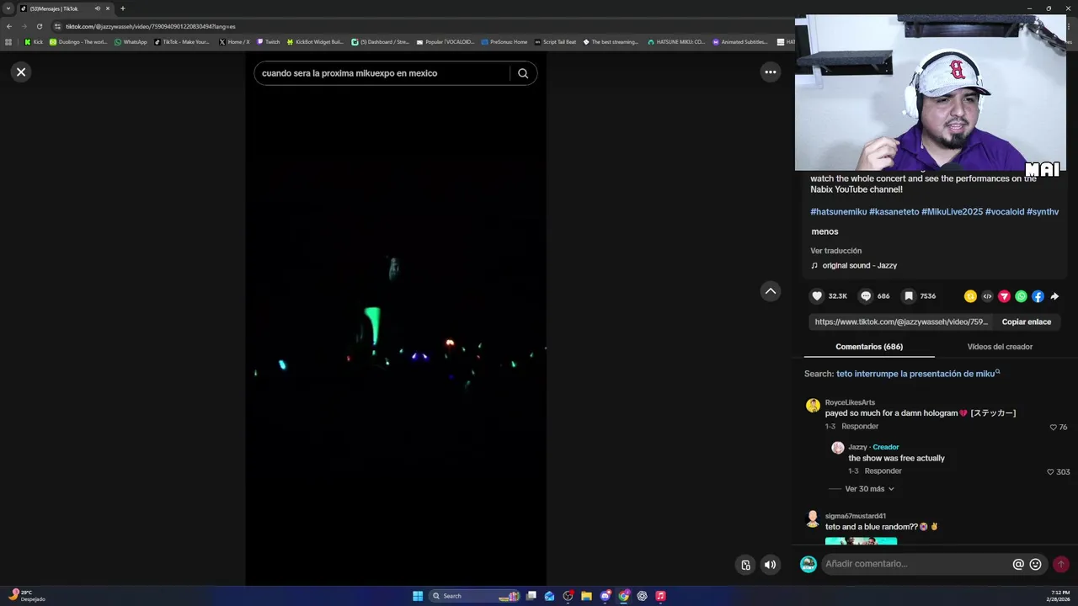Click the search magnifier icon in video search bar

click(x=523, y=73)
